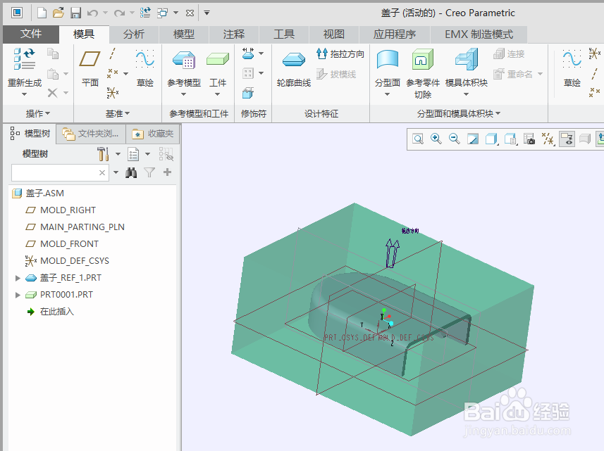Open the model tree show list icon
604x451 pixels.
[x=133, y=154]
